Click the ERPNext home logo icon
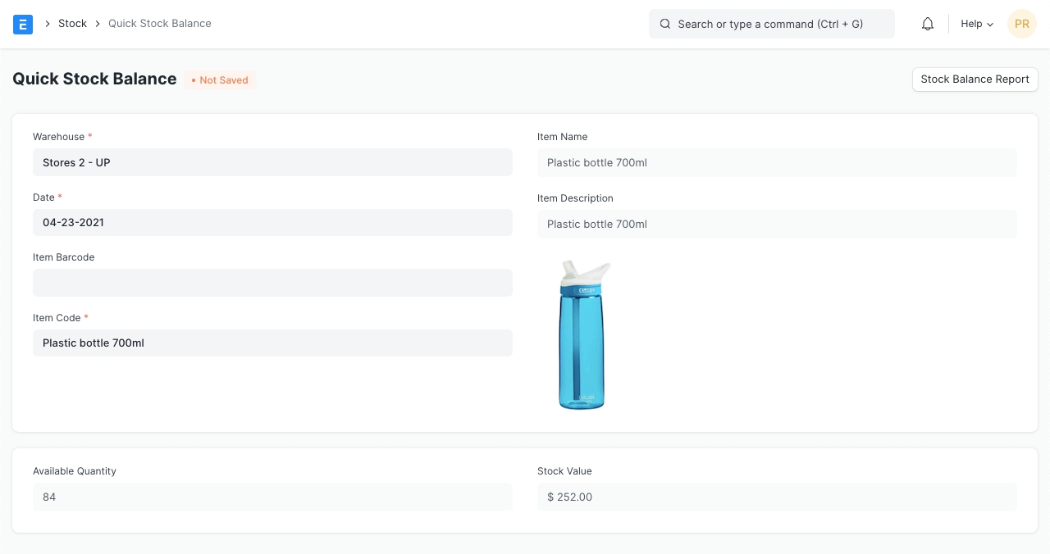The width and height of the screenshot is (1050, 554). click(x=23, y=25)
